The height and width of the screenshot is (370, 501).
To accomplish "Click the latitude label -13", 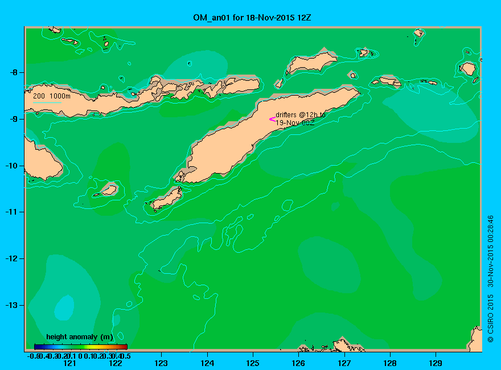I will pos(11,305).
